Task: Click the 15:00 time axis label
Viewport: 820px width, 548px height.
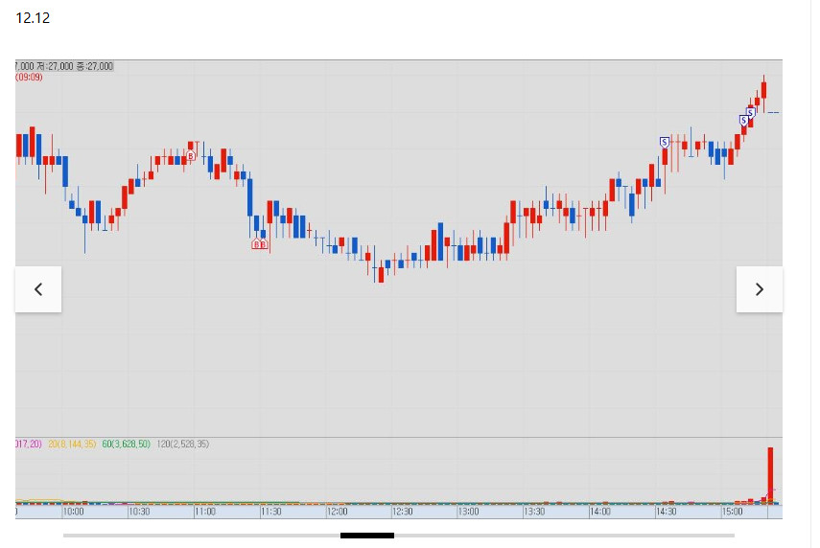Action: (731, 513)
